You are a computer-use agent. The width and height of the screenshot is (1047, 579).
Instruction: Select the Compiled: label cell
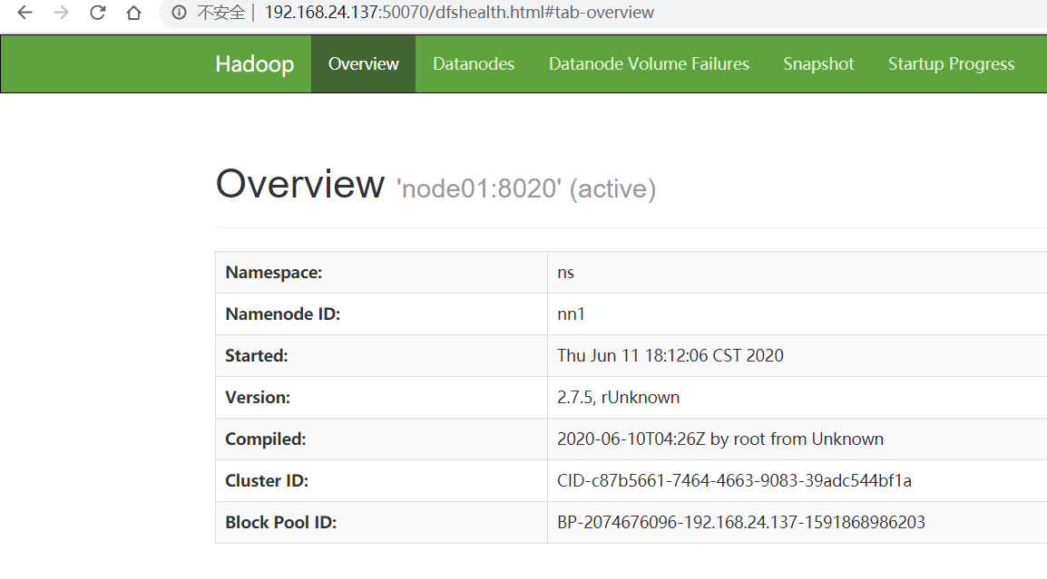point(381,439)
